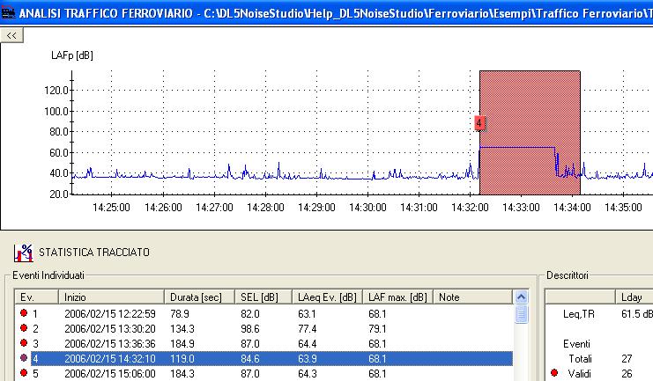The height and width of the screenshot is (381, 653).
Task: Select event row 2006/02/15 12:22:59
Action: tap(264, 313)
